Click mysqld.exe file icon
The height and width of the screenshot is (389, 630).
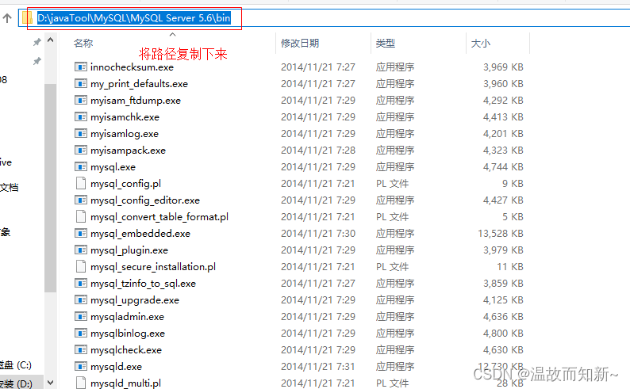[x=81, y=367]
